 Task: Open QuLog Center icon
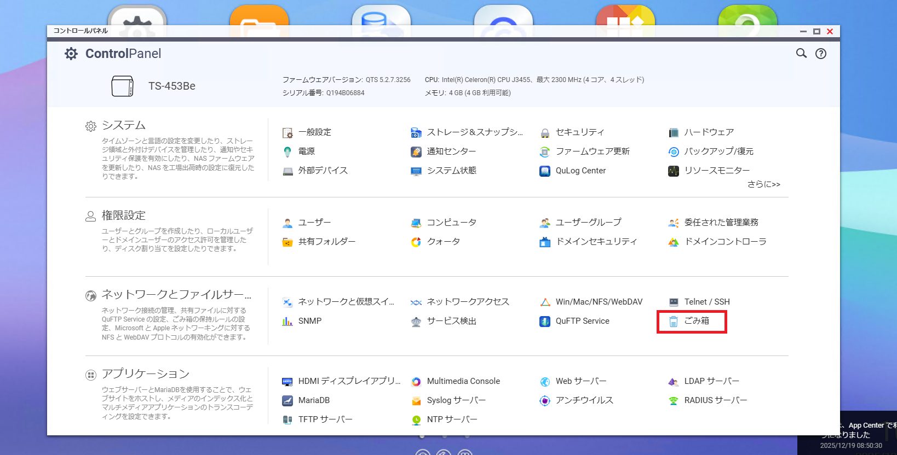pos(545,171)
